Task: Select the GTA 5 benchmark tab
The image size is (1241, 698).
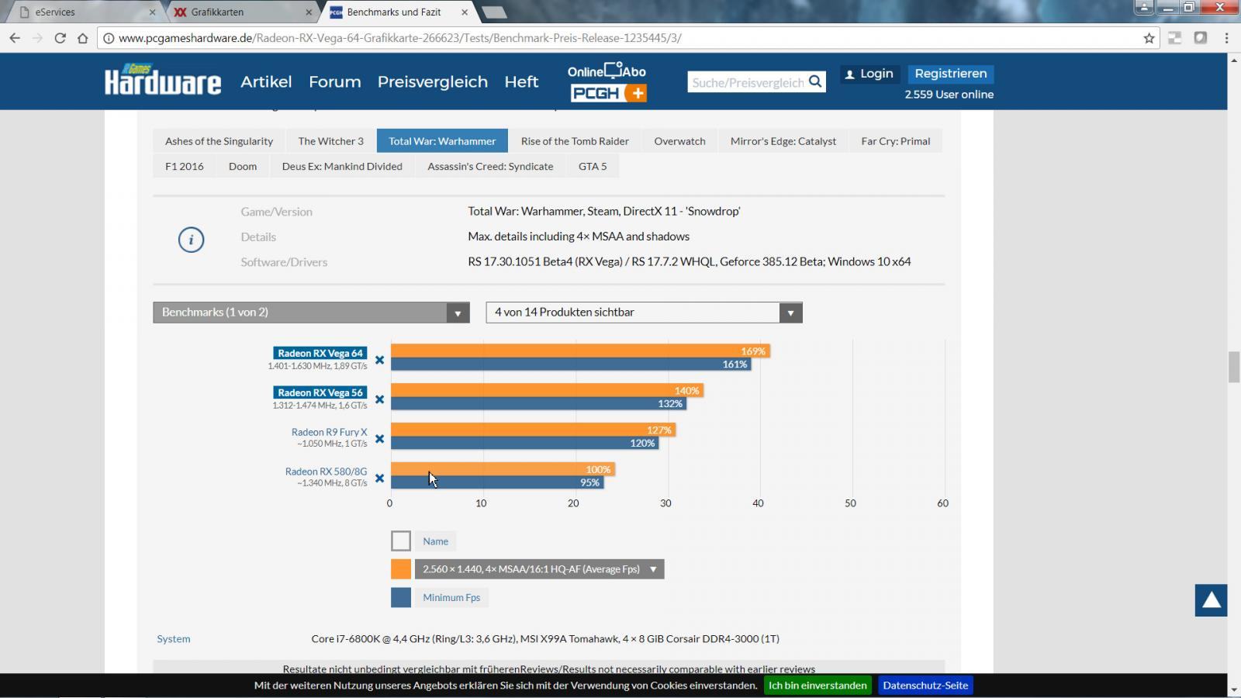Action: [x=593, y=166]
